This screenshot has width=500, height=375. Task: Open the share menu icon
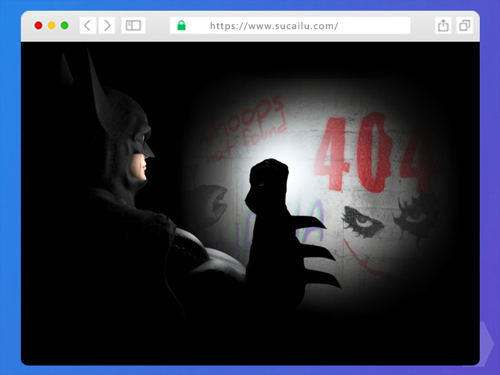point(443,25)
